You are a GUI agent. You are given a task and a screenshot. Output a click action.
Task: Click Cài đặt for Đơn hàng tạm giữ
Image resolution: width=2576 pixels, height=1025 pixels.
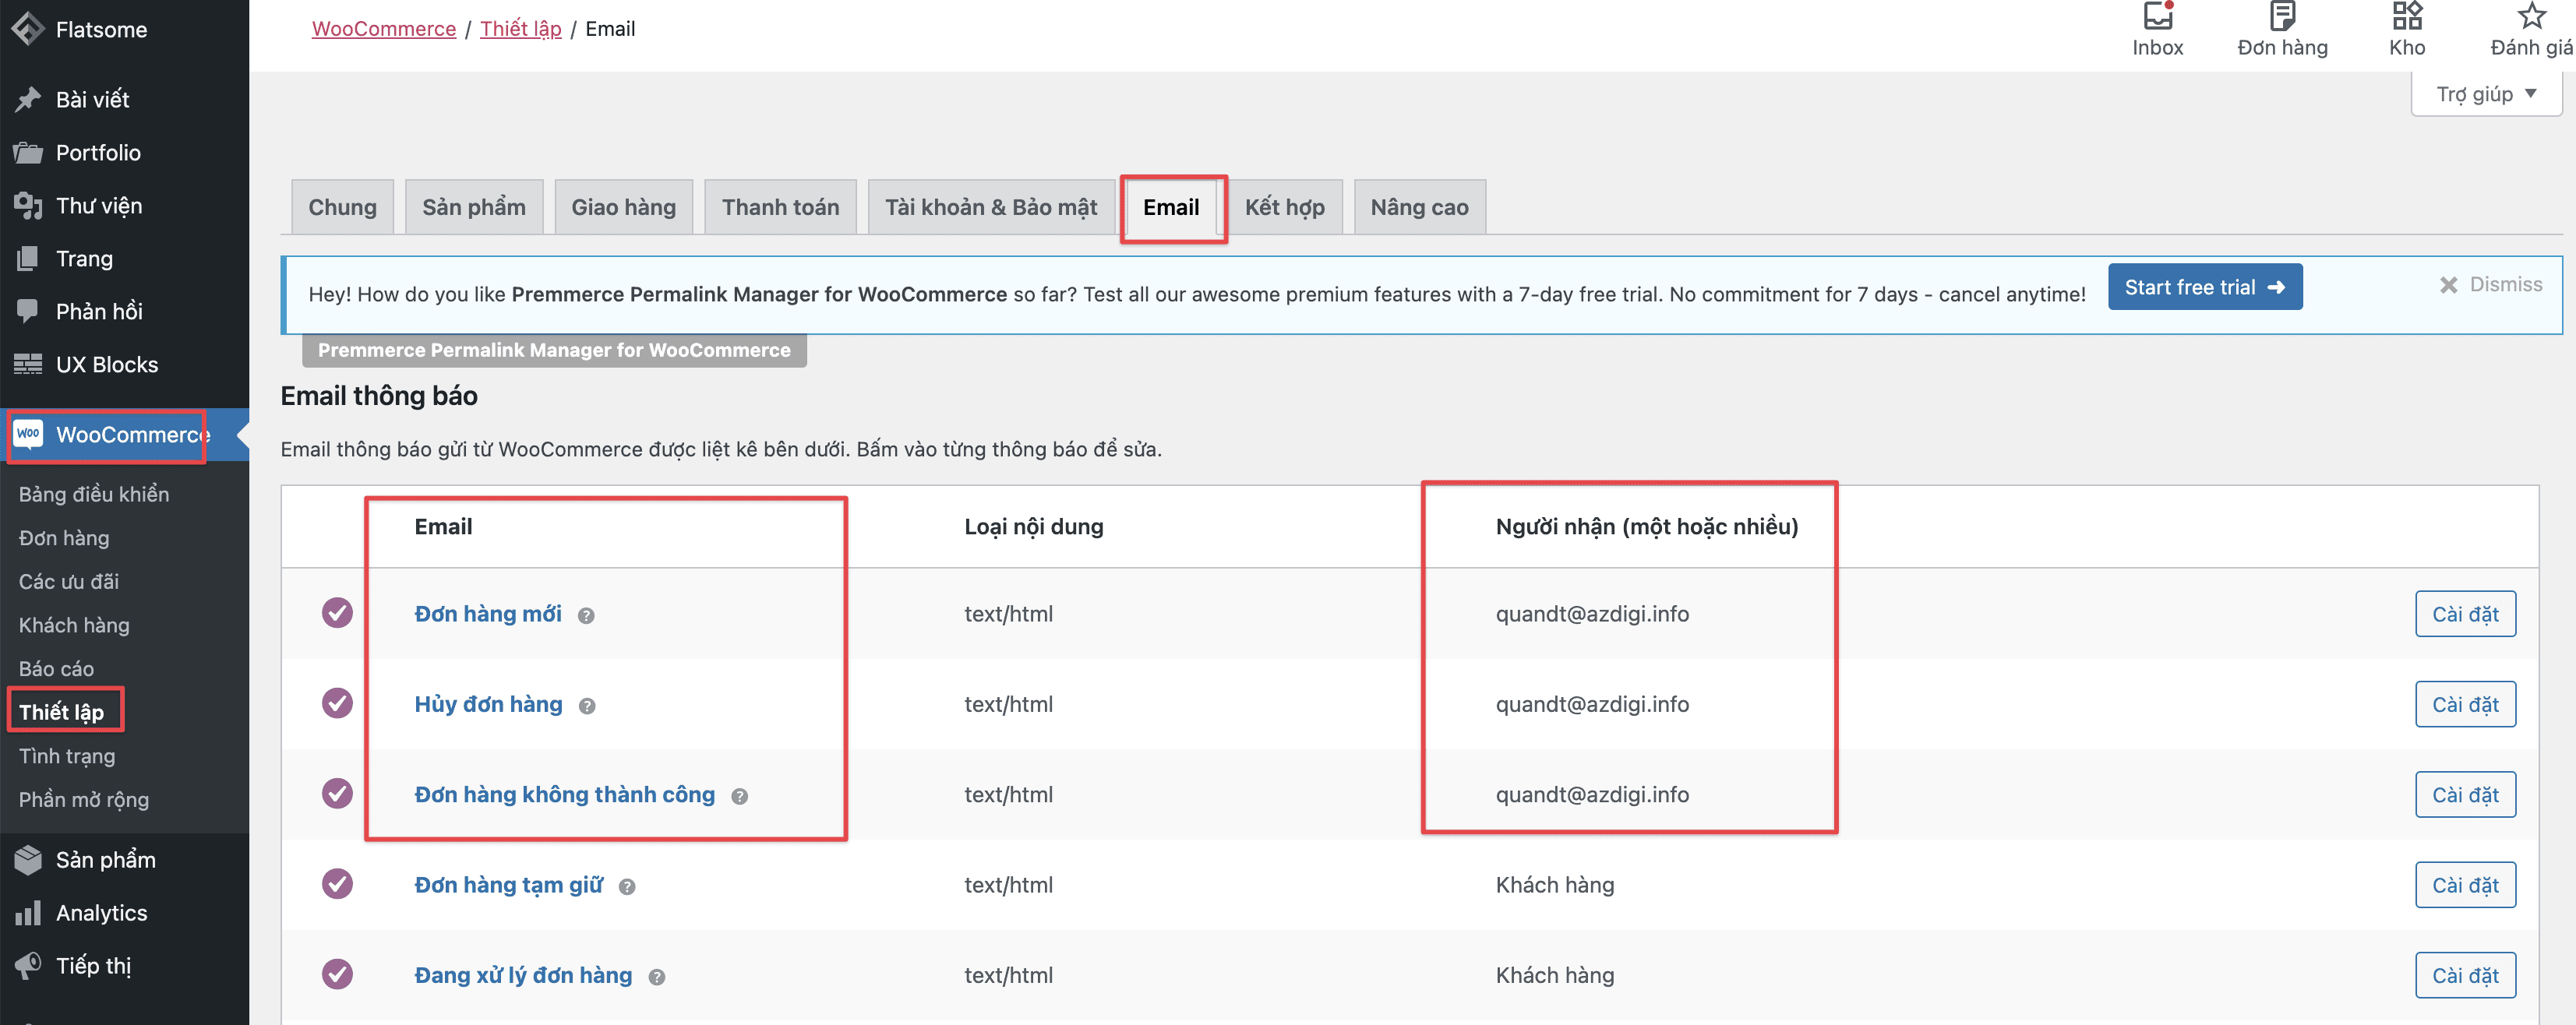tap(2465, 885)
